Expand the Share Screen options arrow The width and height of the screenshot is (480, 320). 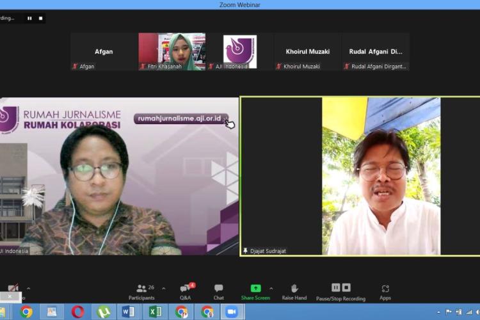tap(271, 289)
